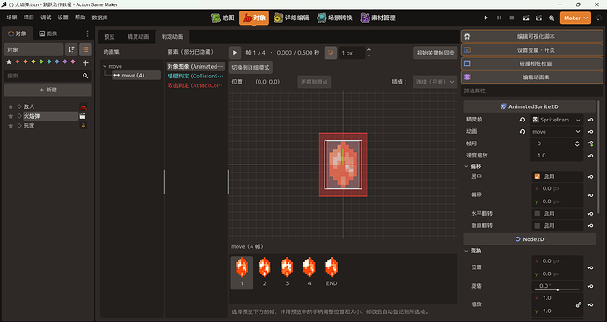
Task: Open the 场景转换 scene transition mode
Action: tap(335, 18)
